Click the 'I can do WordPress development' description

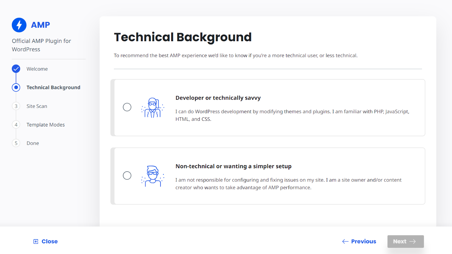pyautogui.click(x=292, y=115)
